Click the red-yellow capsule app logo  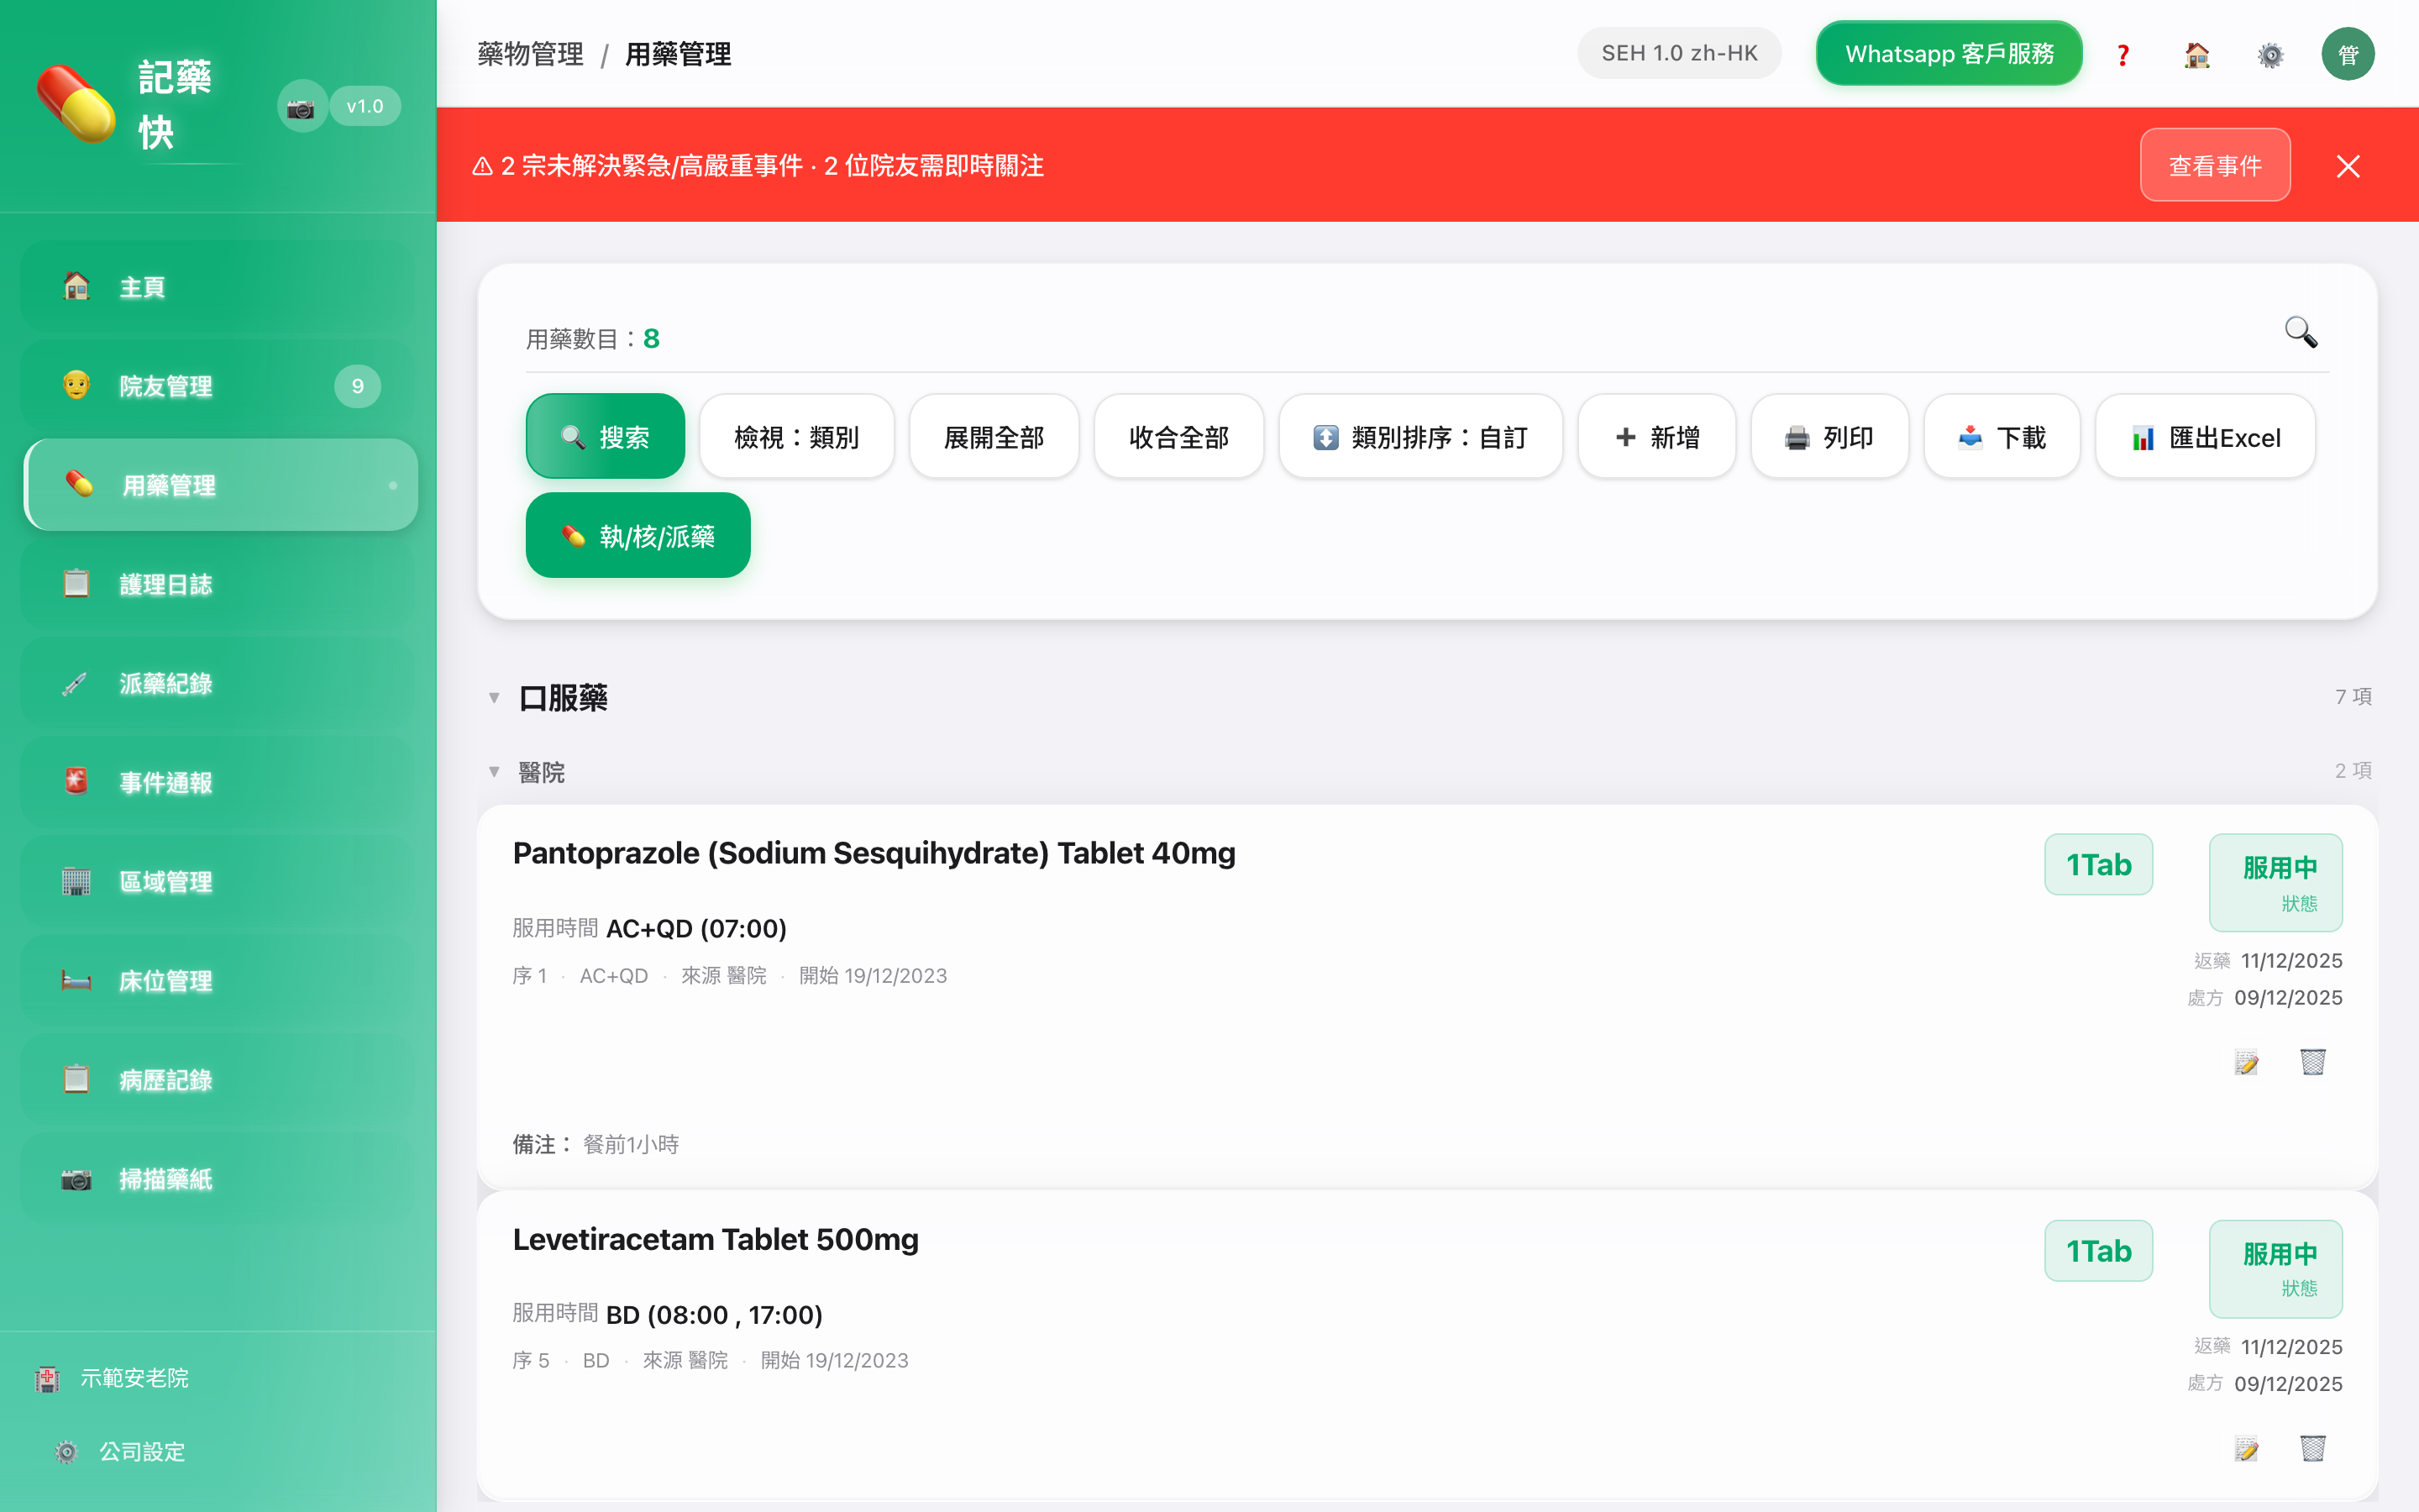pyautogui.click(x=76, y=105)
